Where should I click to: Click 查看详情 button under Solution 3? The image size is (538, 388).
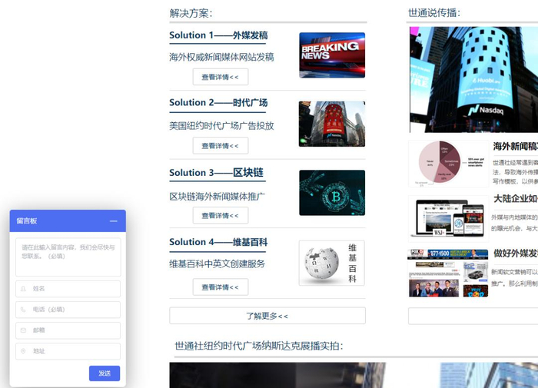(220, 216)
